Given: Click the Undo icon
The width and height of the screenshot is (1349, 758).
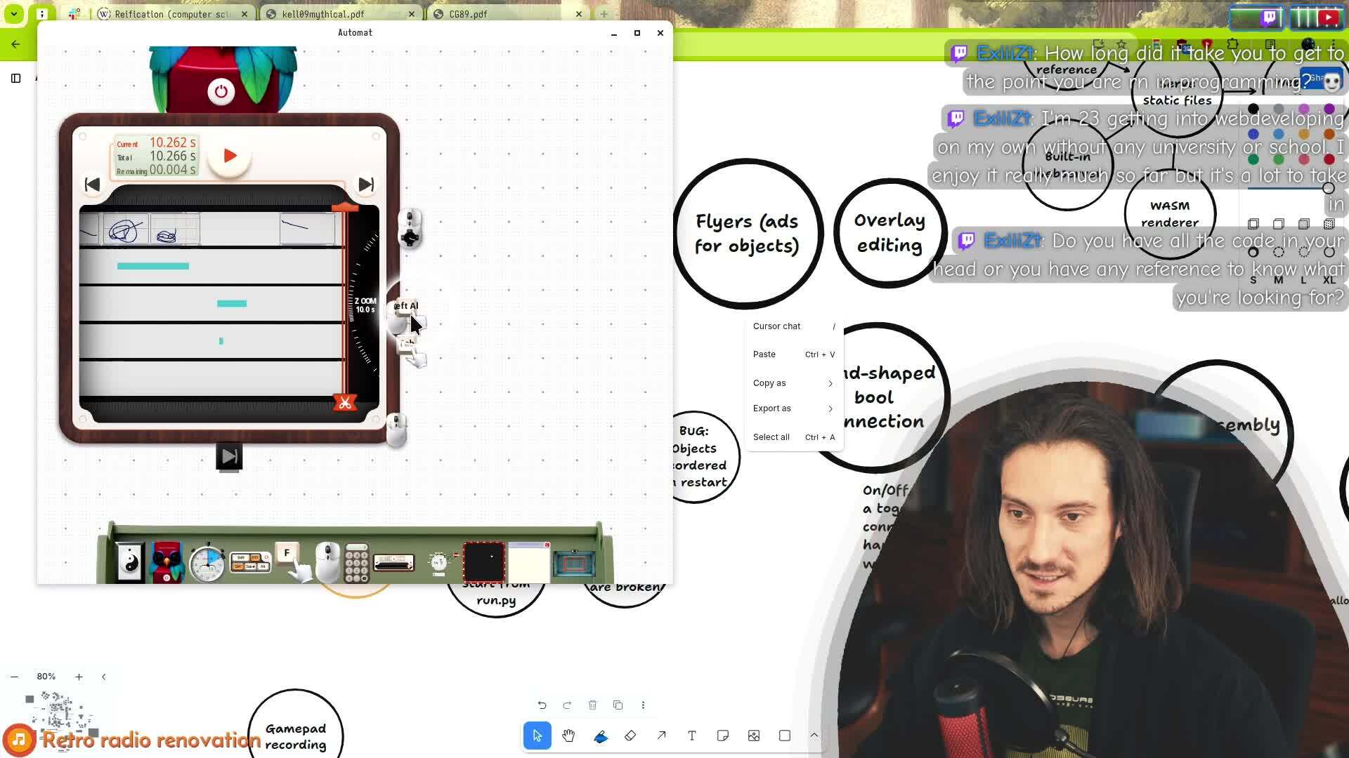Looking at the screenshot, I should pos(542,705).
